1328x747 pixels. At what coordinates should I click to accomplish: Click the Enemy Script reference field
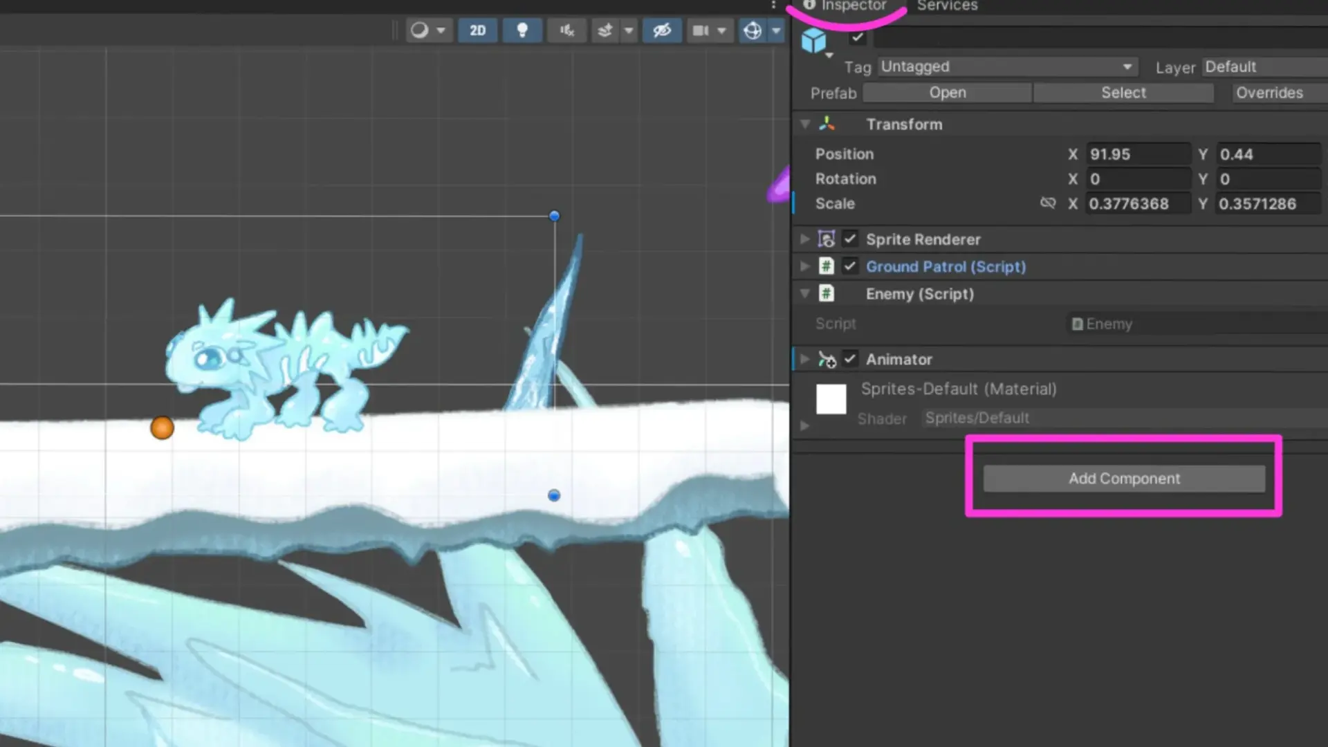(x=1197, y=324)
